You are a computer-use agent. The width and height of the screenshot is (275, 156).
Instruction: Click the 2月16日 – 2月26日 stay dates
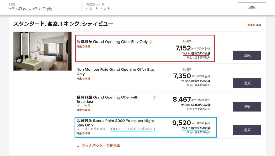click(30, 9)
